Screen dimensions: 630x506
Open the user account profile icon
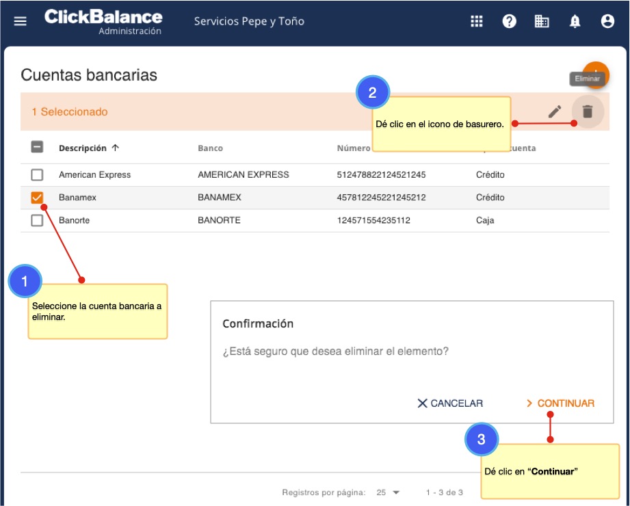(607, 21)
